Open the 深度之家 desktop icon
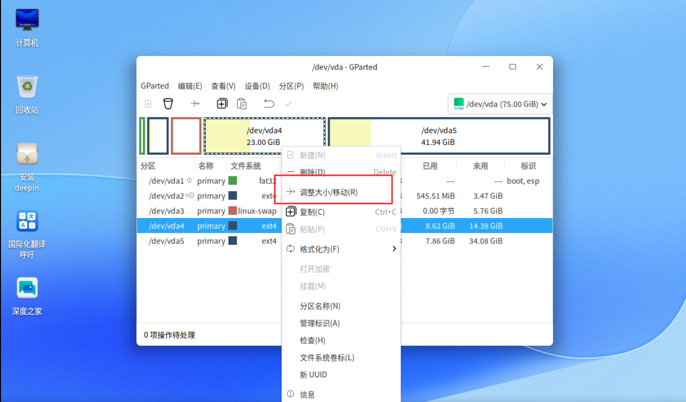This screenshot has width=686, height=402. pyautogui.click(x=27, y=296)
